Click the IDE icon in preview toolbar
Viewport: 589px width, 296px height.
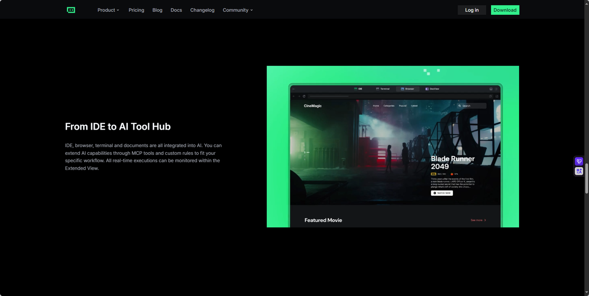[356, 89]
